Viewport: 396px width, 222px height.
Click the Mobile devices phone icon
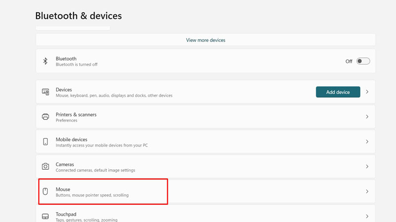pyautogui.click(x=46, y=142)
